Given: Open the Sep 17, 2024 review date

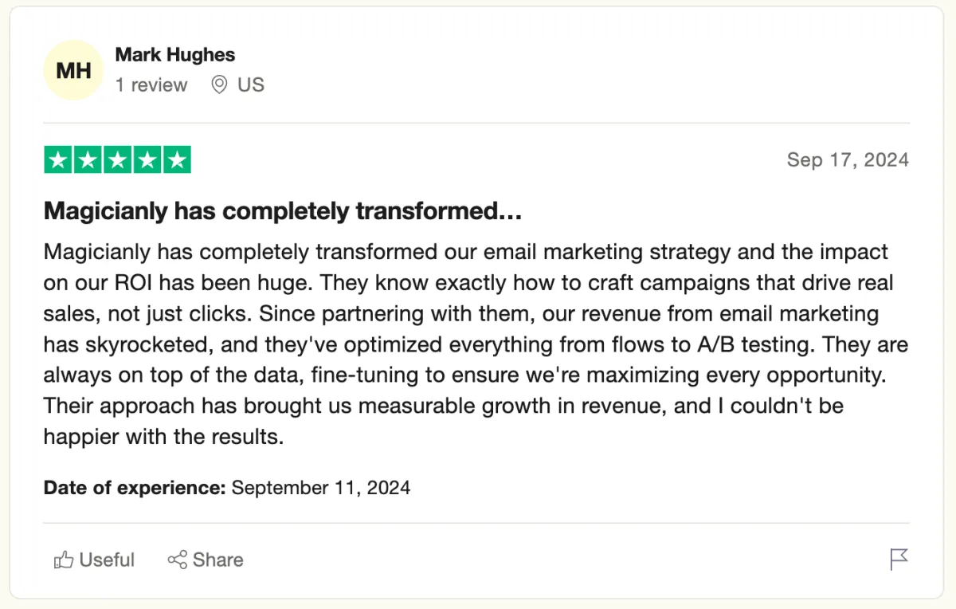Looking at the screenshot, I should pos(848,159).
